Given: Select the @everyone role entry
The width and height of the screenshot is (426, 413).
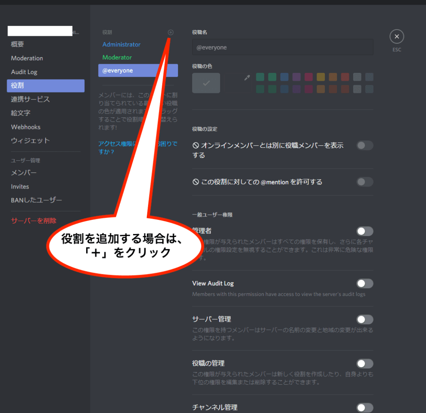Looking at the screenshot, I should click(138, 70).
